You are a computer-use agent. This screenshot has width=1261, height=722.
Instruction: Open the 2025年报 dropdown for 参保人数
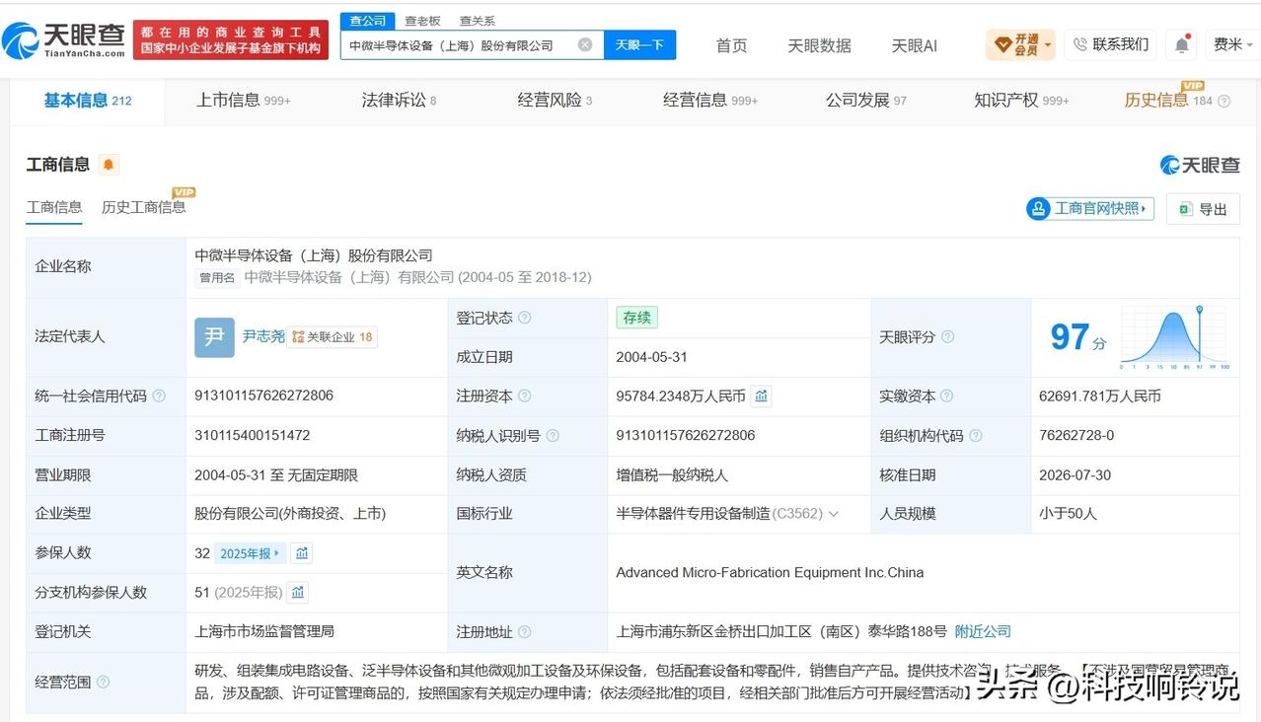point(252,553)
